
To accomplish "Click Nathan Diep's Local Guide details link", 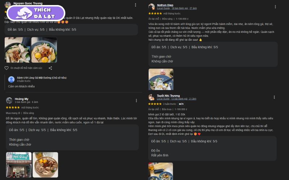I will [x=177, y=8].
